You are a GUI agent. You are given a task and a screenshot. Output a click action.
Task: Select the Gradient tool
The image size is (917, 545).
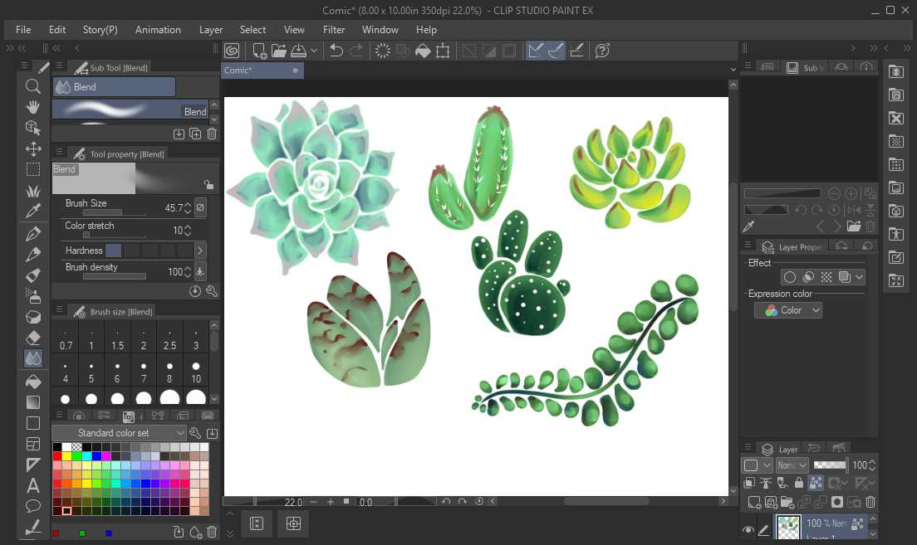click(33, 401)
